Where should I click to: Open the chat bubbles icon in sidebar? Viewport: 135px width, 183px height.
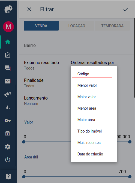8,68
